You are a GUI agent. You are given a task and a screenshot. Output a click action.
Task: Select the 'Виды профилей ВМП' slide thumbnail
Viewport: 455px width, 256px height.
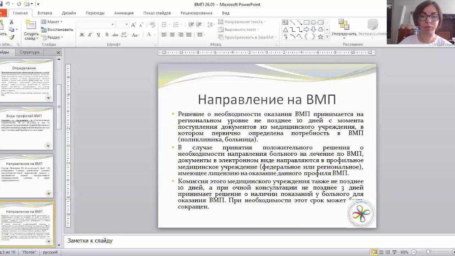pos(27,128)
